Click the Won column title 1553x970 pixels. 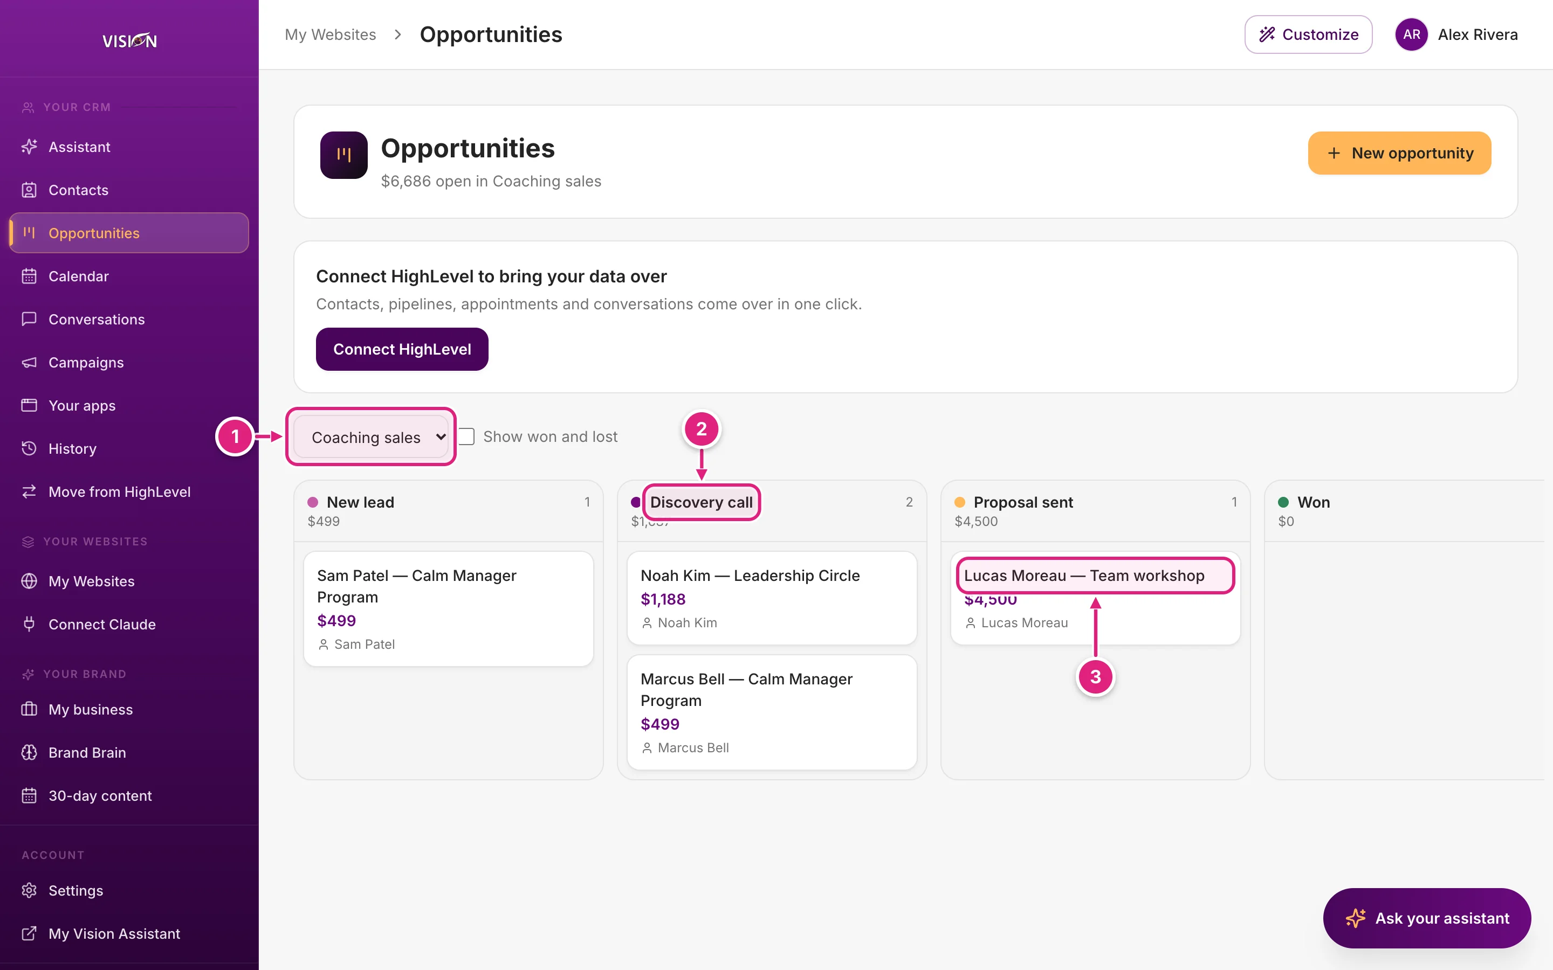click(1314, 502)
